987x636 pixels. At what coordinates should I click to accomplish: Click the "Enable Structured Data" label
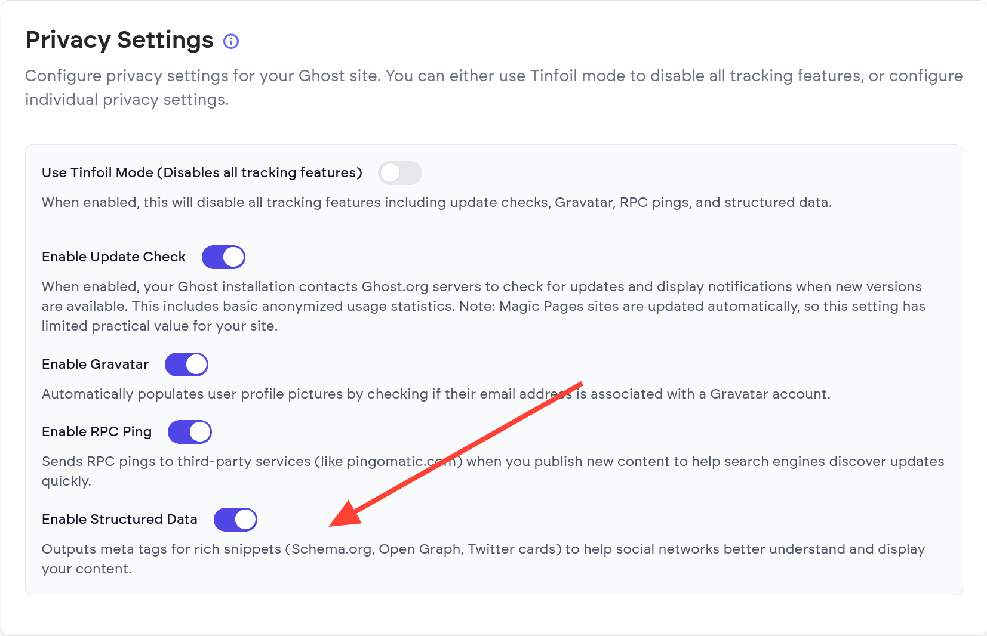point(119,520)
